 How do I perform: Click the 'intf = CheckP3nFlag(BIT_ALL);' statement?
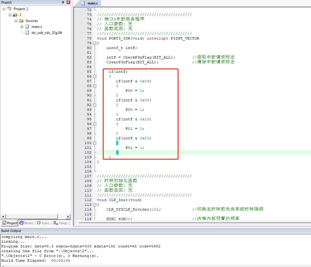pyautogui.click(x=141, y=57)
